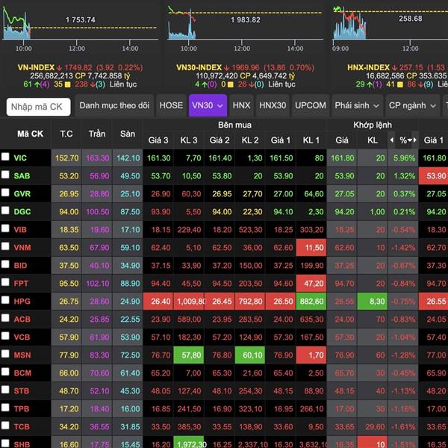Mark the VNM checkbox
The width and height of the screenshot is (448, 448).
5,246
